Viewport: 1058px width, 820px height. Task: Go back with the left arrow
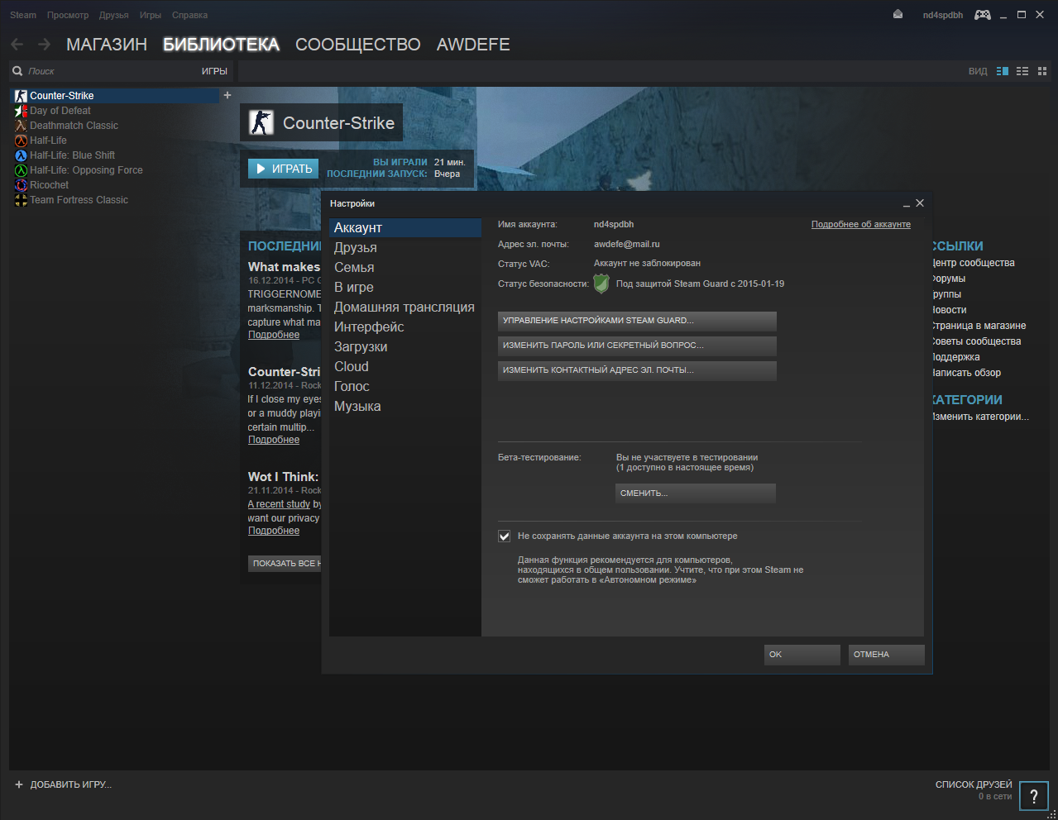click(x=17, y=45)
